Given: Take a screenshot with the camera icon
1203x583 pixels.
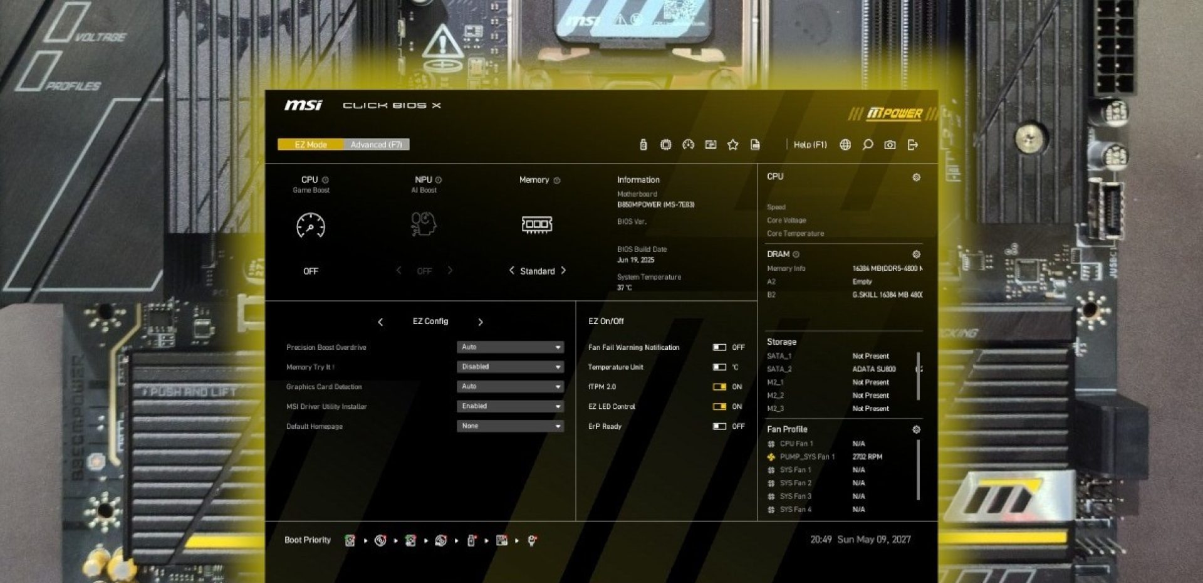Looking at the screenshot, I should pyautogui.click(x=890, y=145).
